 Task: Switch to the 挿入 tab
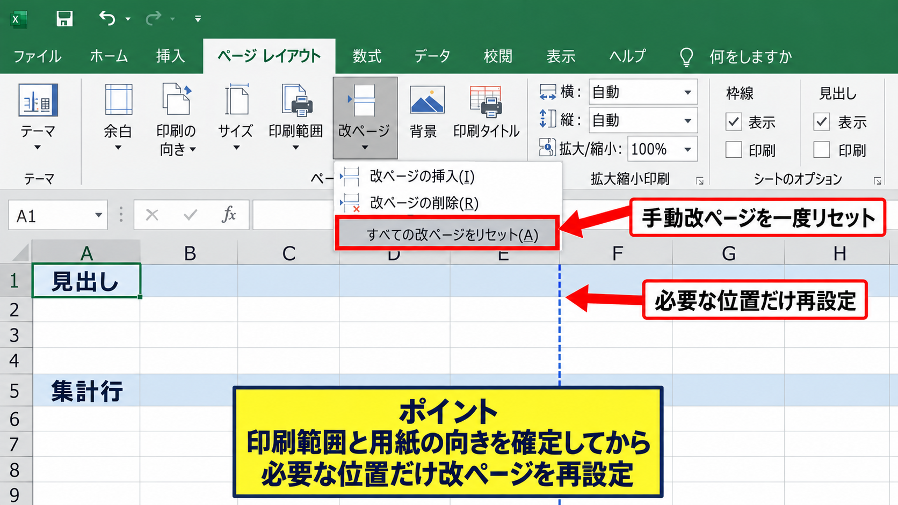click(x=170, y=56)
